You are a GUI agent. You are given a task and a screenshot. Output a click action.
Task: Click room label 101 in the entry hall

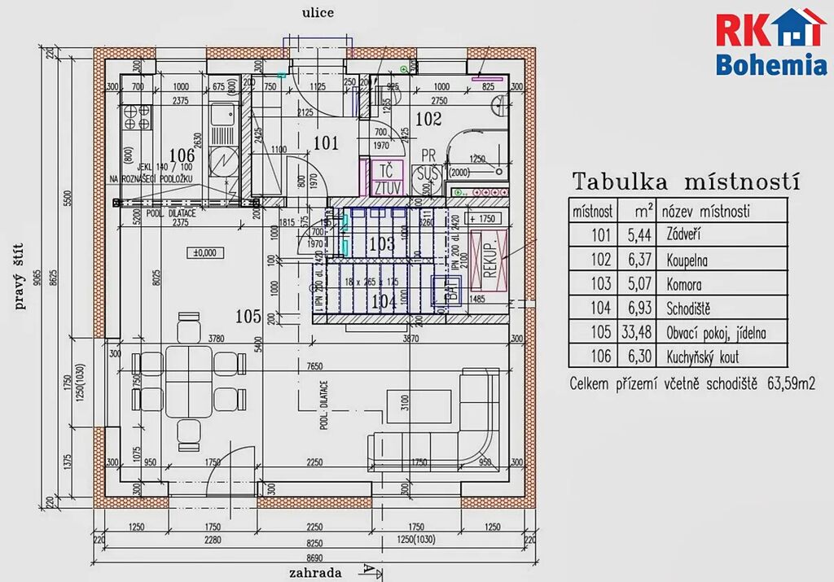(x=325, y=144)
